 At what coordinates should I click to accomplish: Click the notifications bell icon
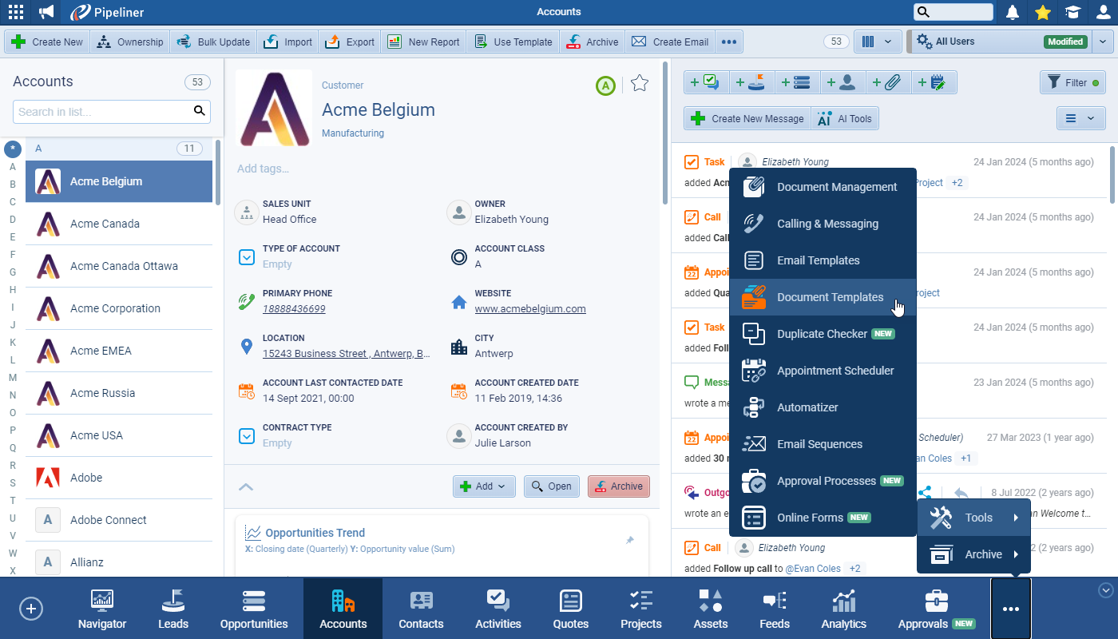pyautogui.click(x=1013, y=12)
